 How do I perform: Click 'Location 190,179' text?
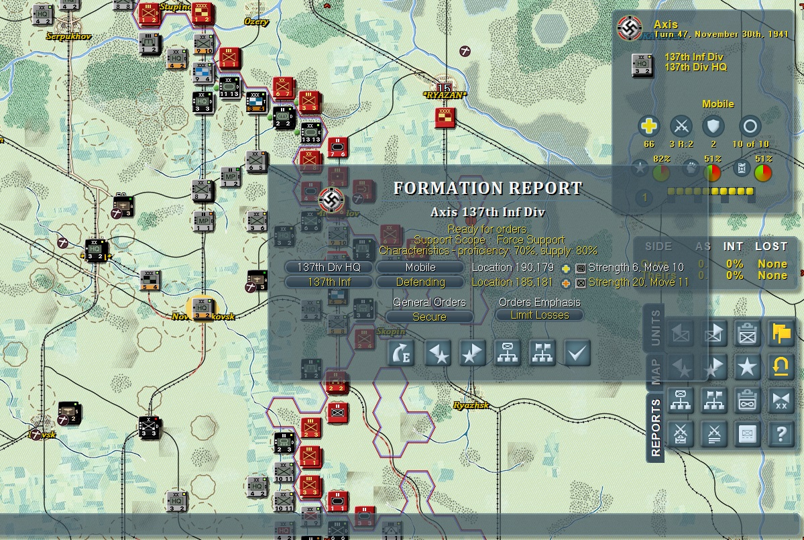coord(512,268)
